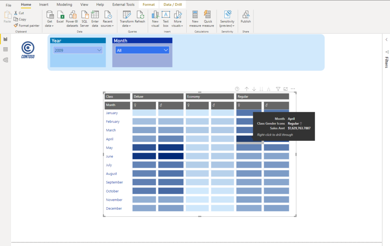Click the Copy icon
The image size is (390, 246).
(x=16, y=19)
